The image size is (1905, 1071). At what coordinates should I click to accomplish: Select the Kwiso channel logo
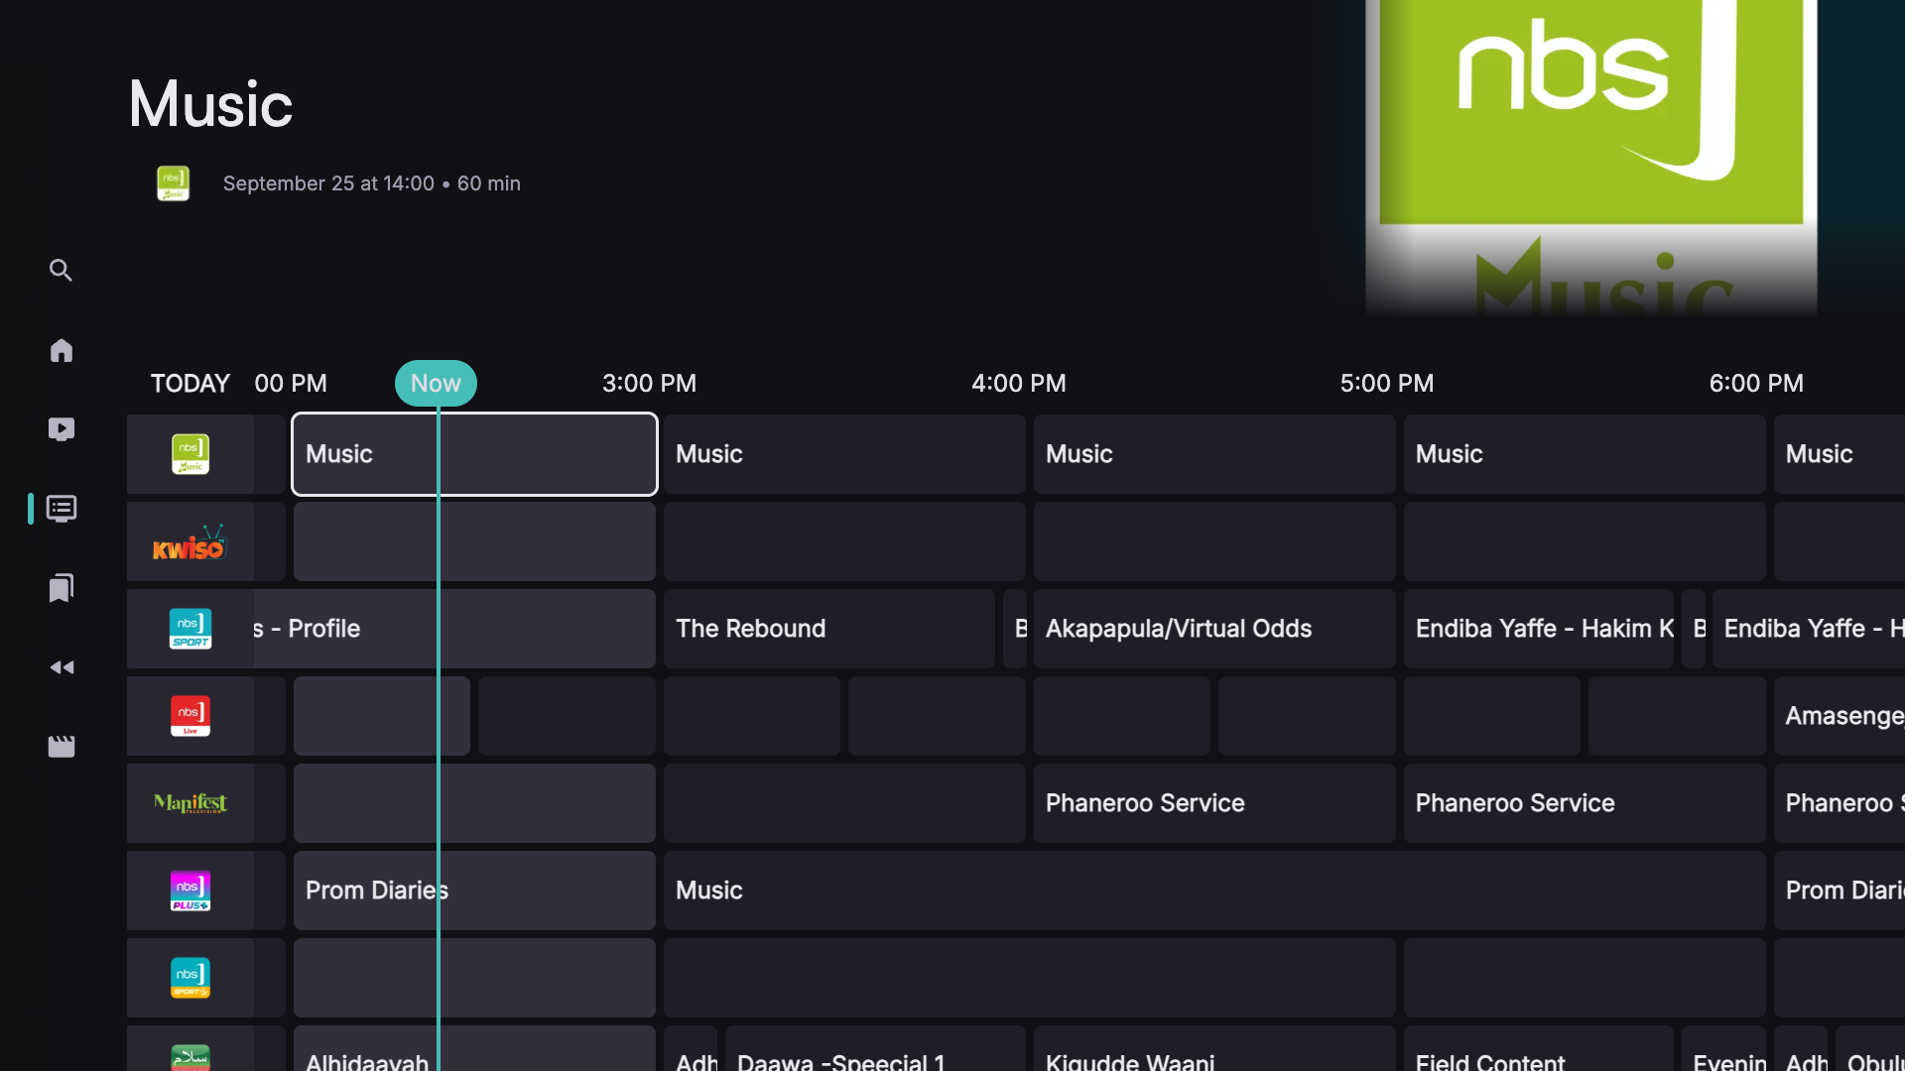(x=190, y=542)
